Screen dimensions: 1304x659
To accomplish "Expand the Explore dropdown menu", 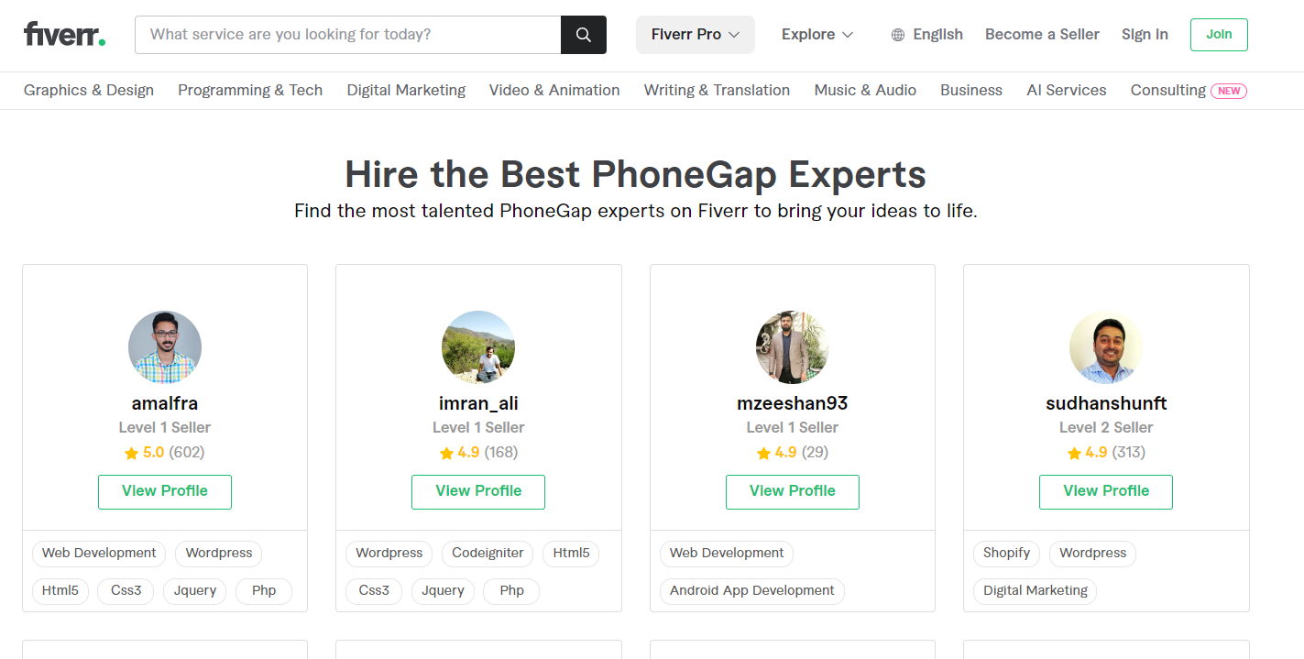I will point(817,35).
